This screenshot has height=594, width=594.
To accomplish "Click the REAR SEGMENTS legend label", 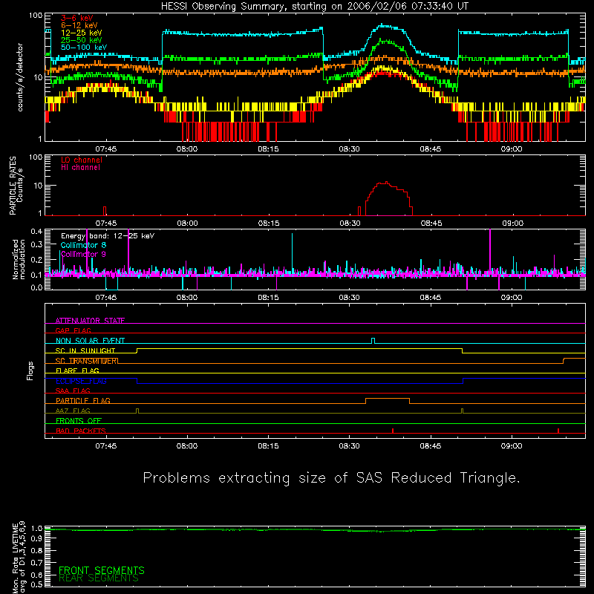I will [99, 578].
